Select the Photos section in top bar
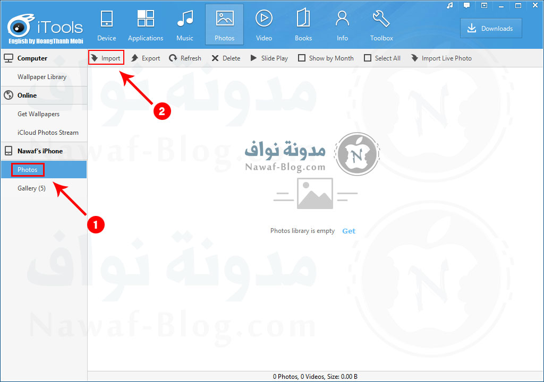 [x=225, y=24]
